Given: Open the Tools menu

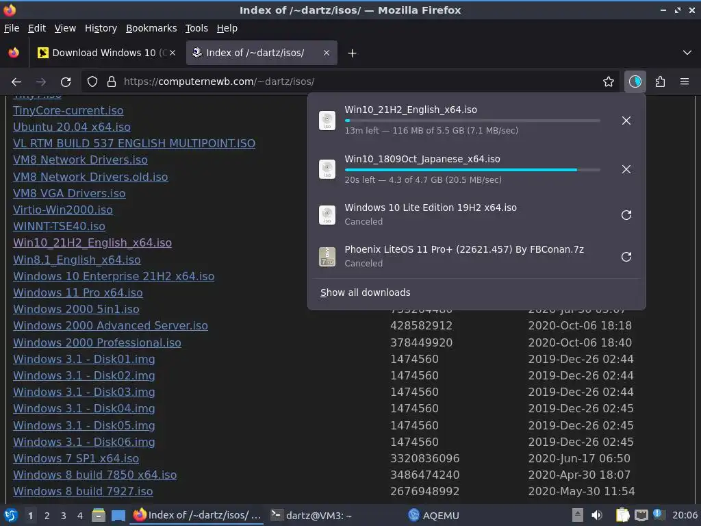Looking at the screenshot, I should click(196, 28).
